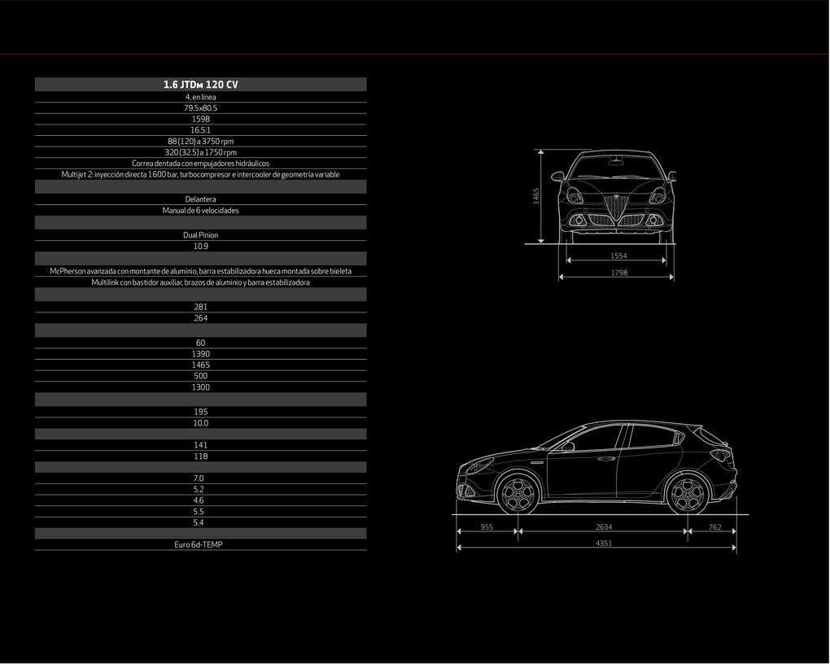Screen dimensions: 830x664
Task: Select the "281" table value
Action: point(201,307)
